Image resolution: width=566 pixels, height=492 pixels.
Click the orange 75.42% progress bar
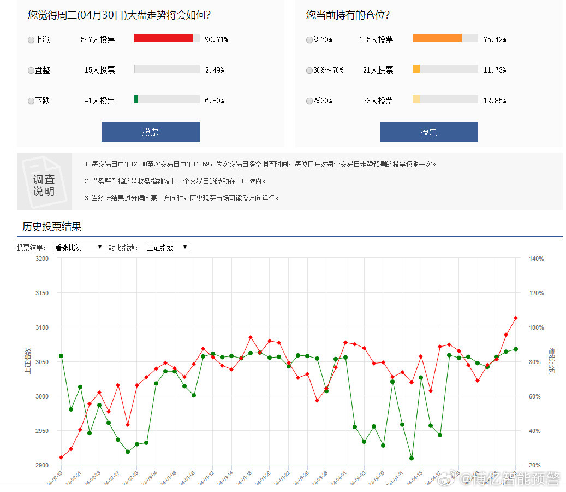click(437, 38)
